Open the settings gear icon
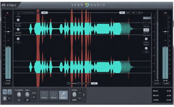Image resolution: width=174 pixels, height=107 pixels. 5,98
